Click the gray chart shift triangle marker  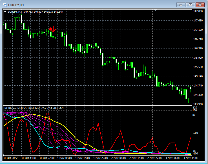click(x=155, y=10)
